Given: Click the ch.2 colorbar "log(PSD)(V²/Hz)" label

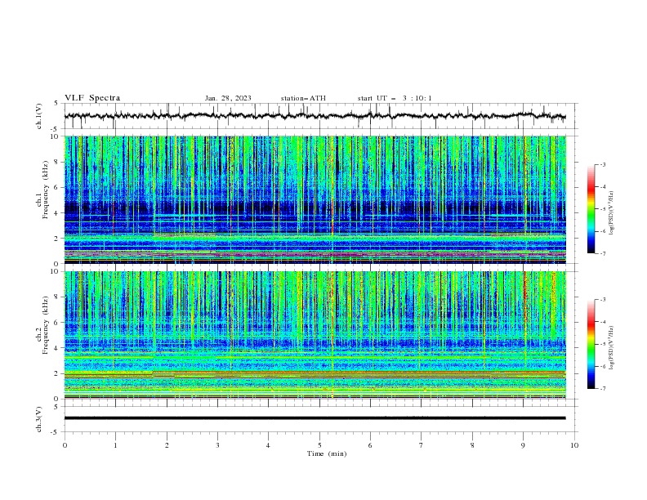Looking at the screenshot, I should tap(612, 348).
